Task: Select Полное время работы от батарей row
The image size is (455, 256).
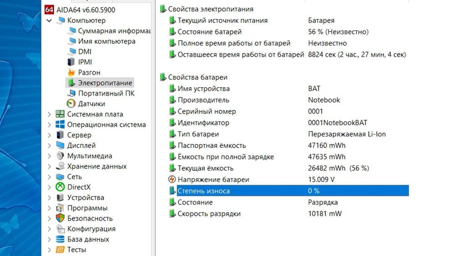Action: [289, 43]
